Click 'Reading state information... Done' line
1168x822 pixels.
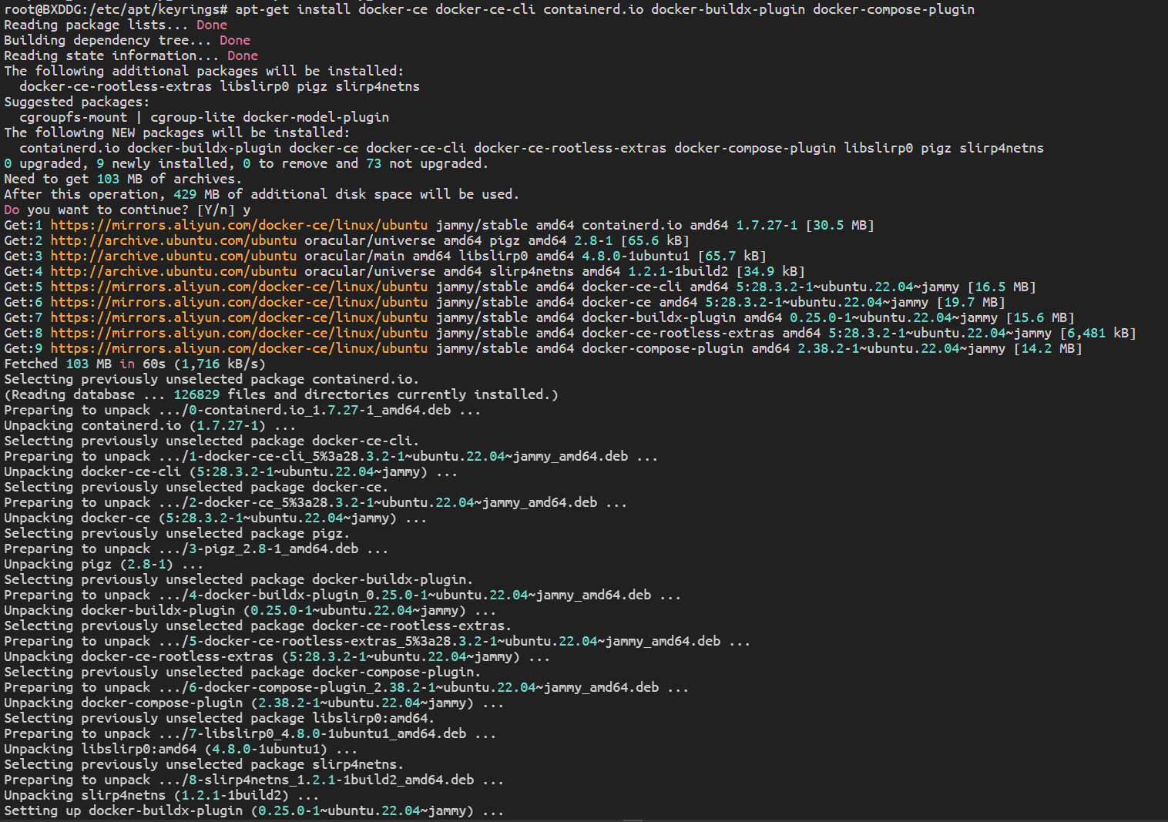pyautogui.click(x=131, y=55)
